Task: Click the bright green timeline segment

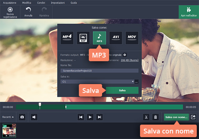Action: (125, 107)
